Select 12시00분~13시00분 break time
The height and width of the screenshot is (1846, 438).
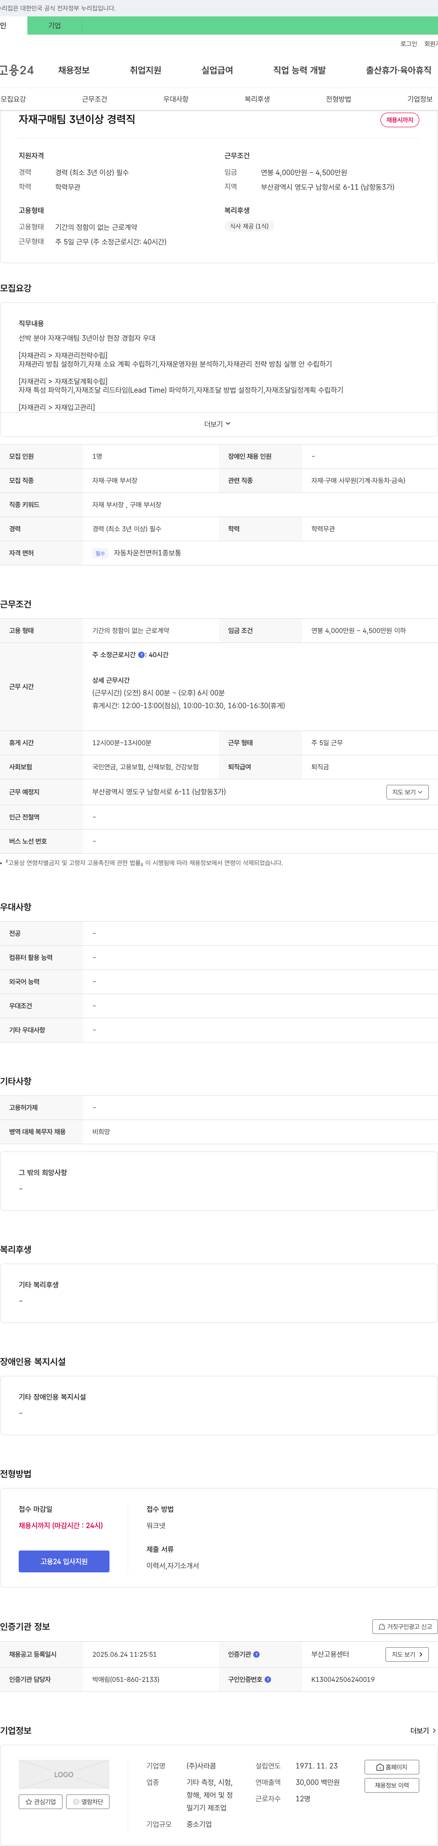pyautogui.click(x=122, y=742)
